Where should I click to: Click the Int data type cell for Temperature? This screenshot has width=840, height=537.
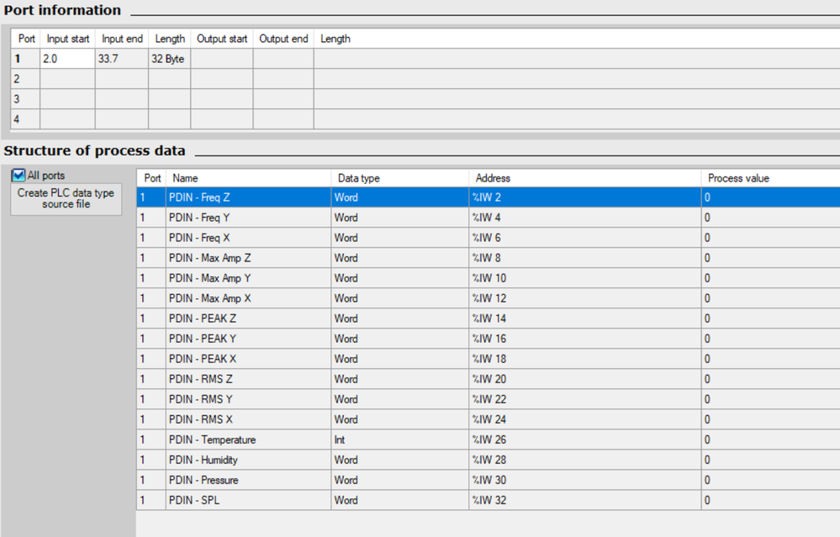click(400, 440)
